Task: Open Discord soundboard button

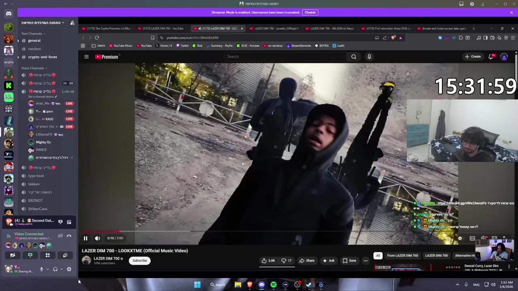Action: [x=65, y=255]
